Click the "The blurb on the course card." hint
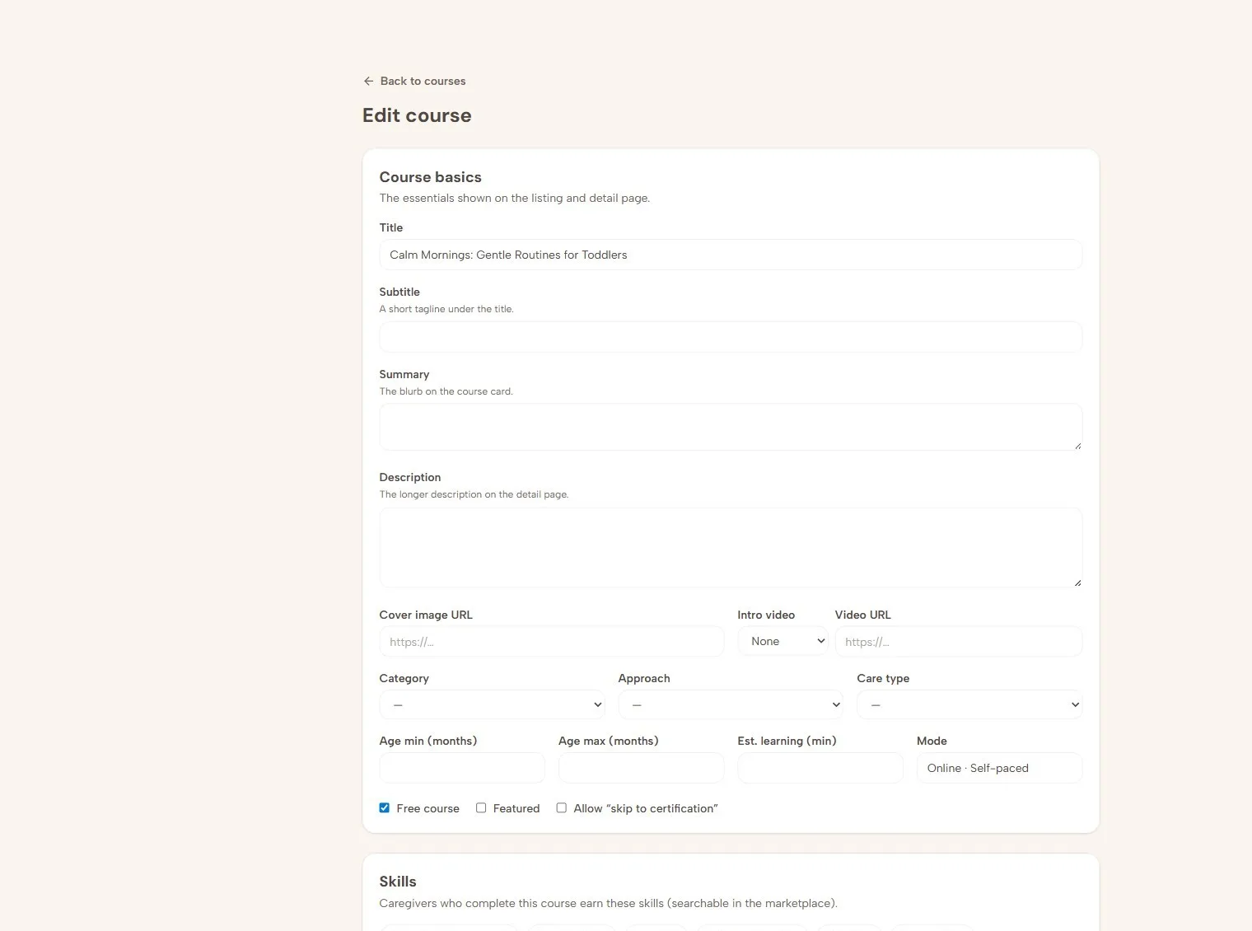This screenshot has width=1252, height=931. coord(446,391)
